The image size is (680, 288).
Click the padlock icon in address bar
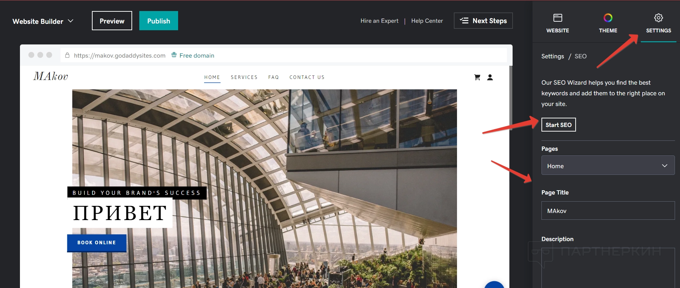67,55
